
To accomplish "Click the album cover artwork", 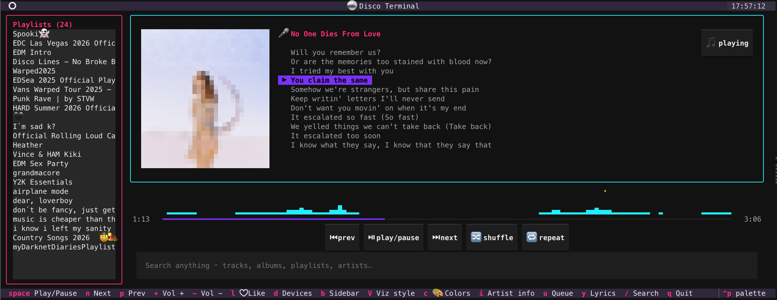I will (205, 99).
